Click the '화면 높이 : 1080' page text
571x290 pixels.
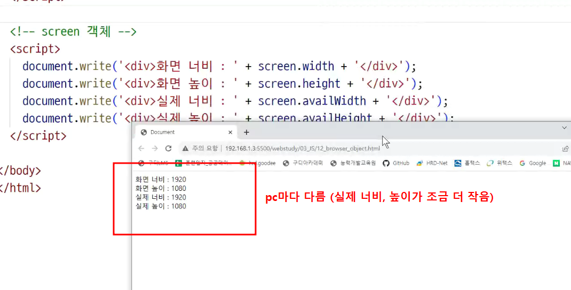point(161,189)
